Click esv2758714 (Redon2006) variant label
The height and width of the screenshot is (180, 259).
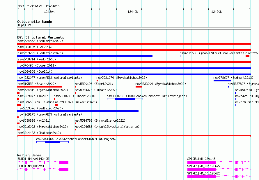coord(37,59)
